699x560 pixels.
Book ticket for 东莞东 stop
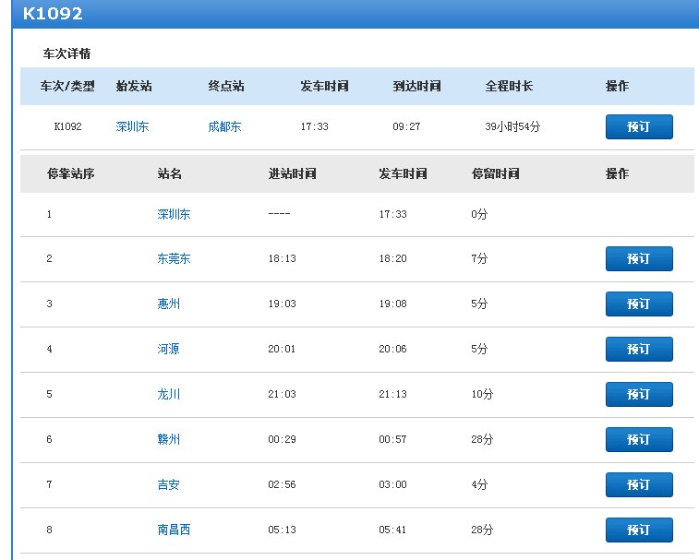coord(638,258)
